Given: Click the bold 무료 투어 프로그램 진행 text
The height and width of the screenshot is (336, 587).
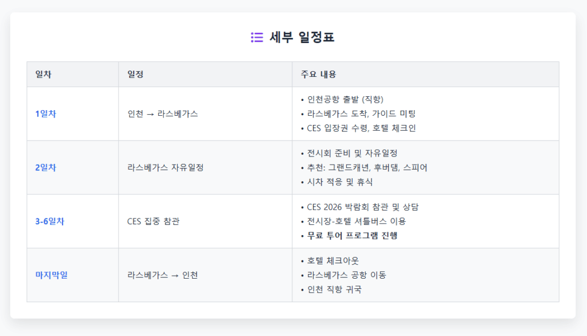Looking at the screenshot, I should (353, 236).
